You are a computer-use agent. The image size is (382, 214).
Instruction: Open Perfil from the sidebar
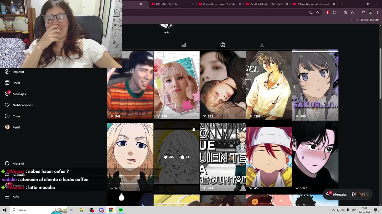pos(12,127)
